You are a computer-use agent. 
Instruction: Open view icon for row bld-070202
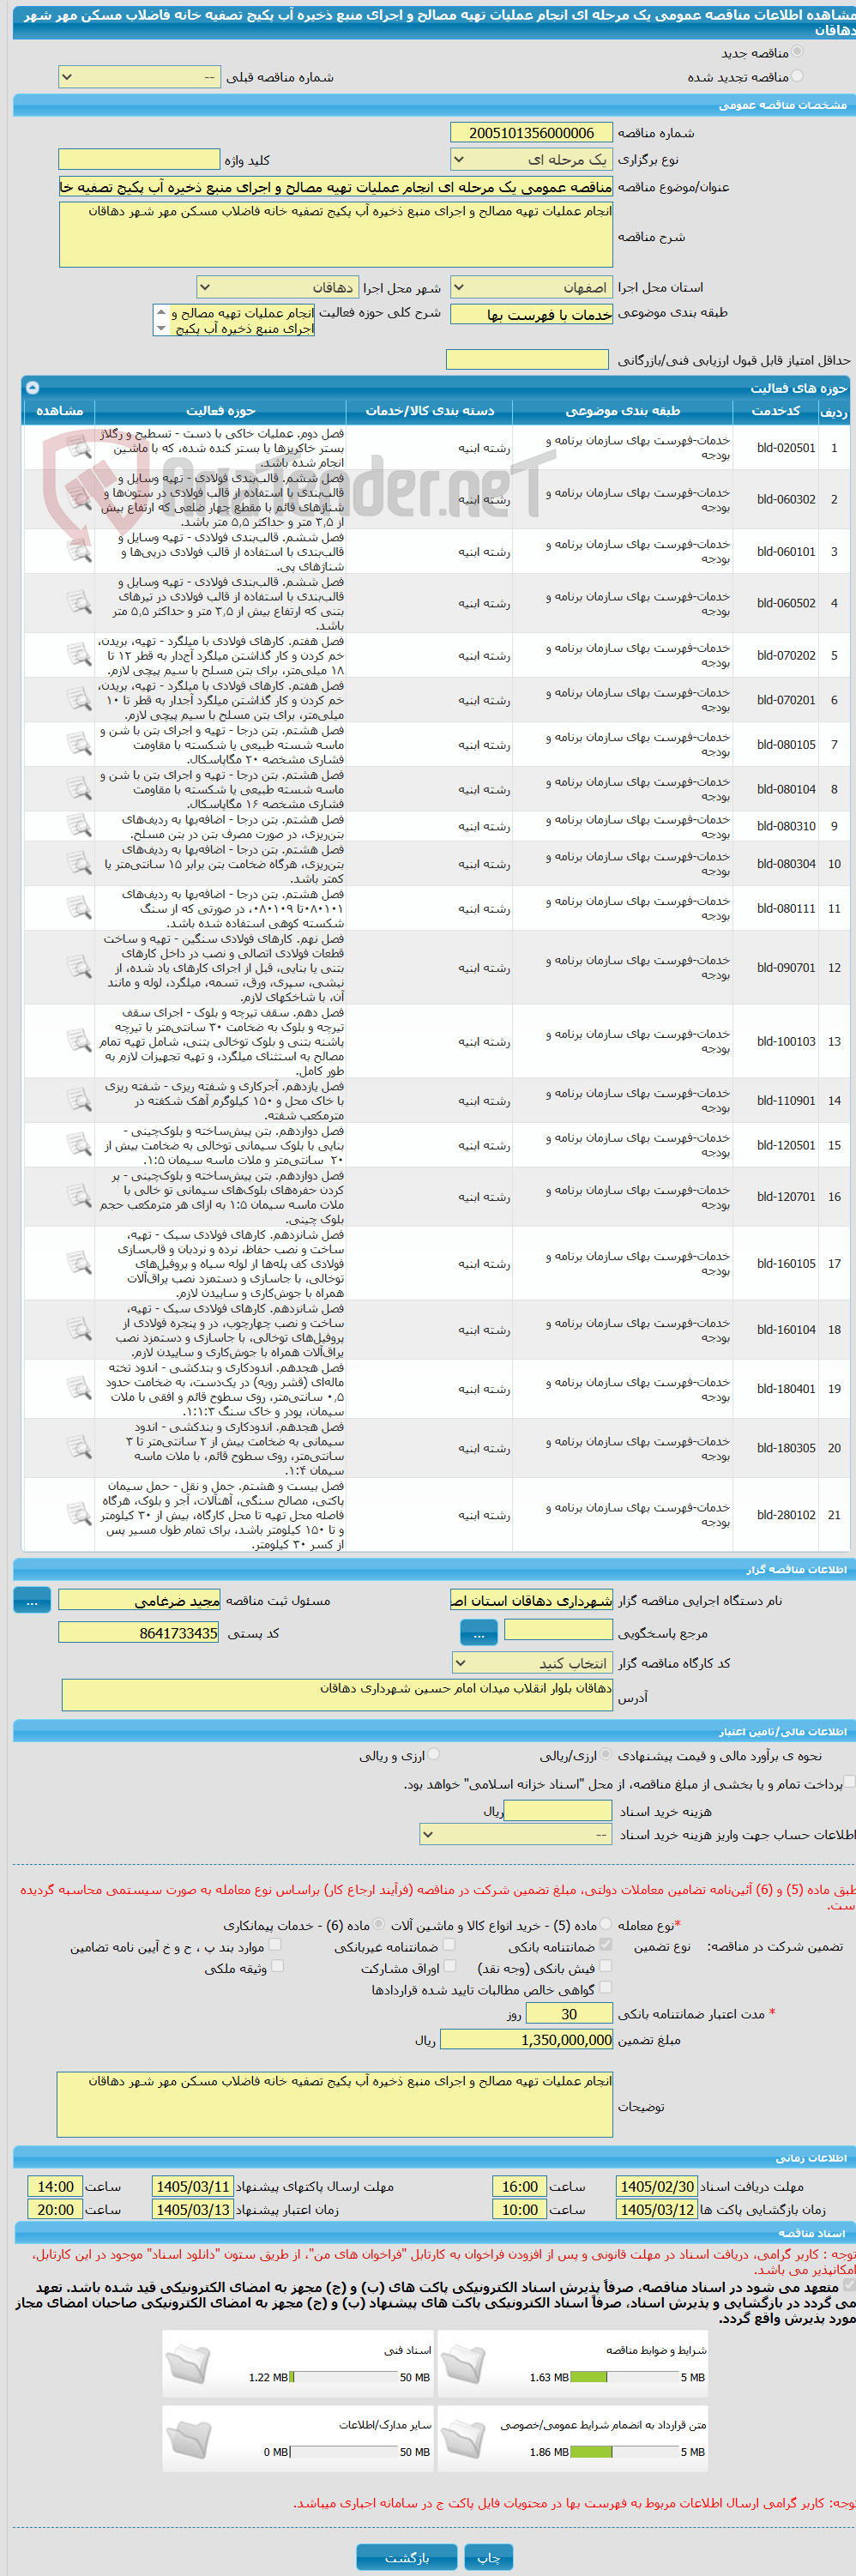(x=78, y=655)
